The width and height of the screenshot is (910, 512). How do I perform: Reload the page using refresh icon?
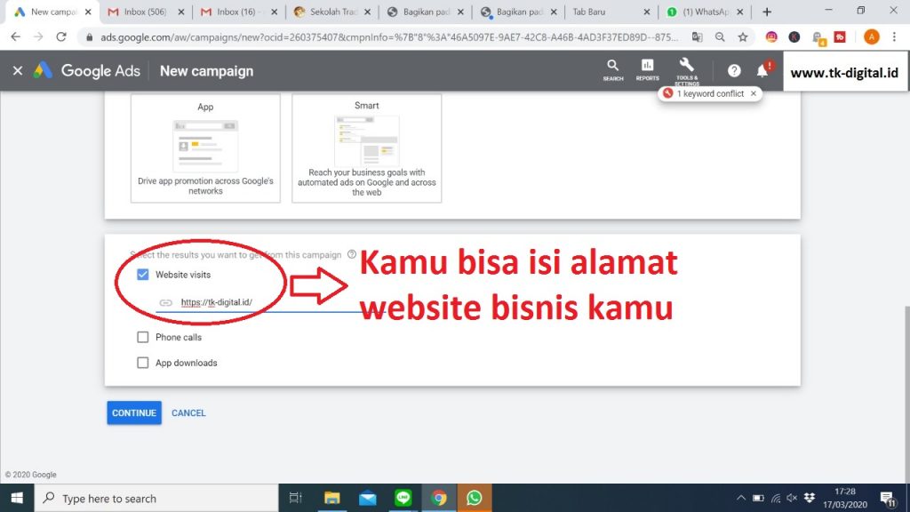pos(61,37)
